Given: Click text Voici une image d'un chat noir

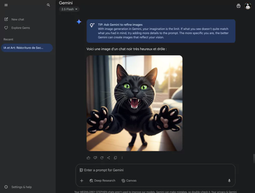Looking at the screenshot, I should pyautogui.click(x=126, y=49).
